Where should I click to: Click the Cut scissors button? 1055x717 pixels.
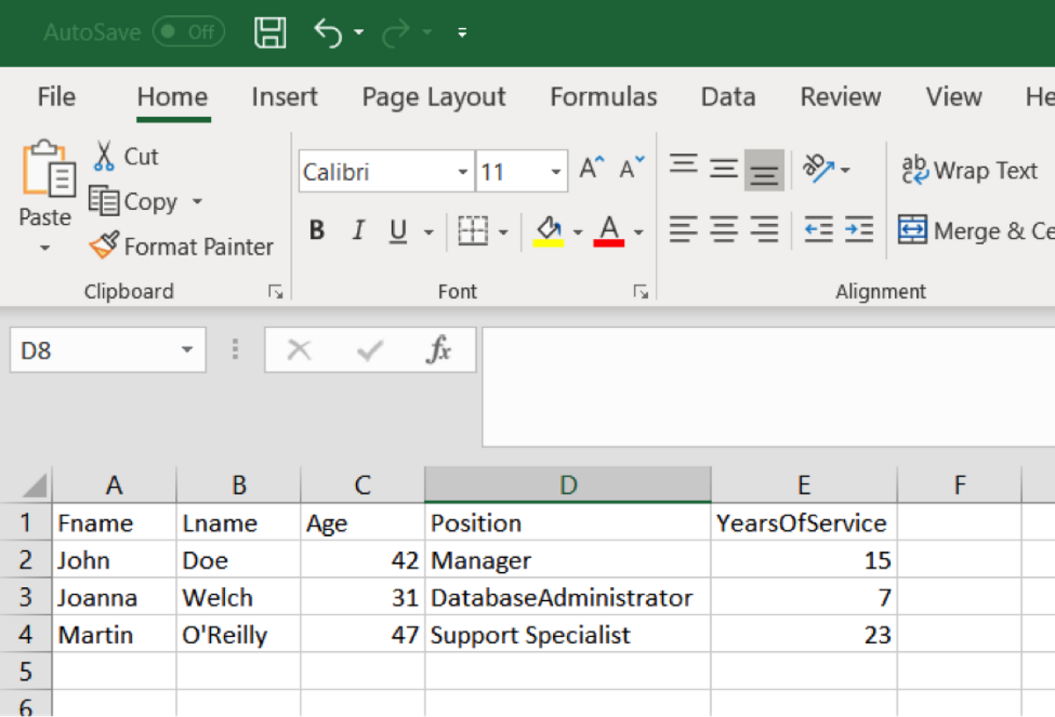pos(126,156)
